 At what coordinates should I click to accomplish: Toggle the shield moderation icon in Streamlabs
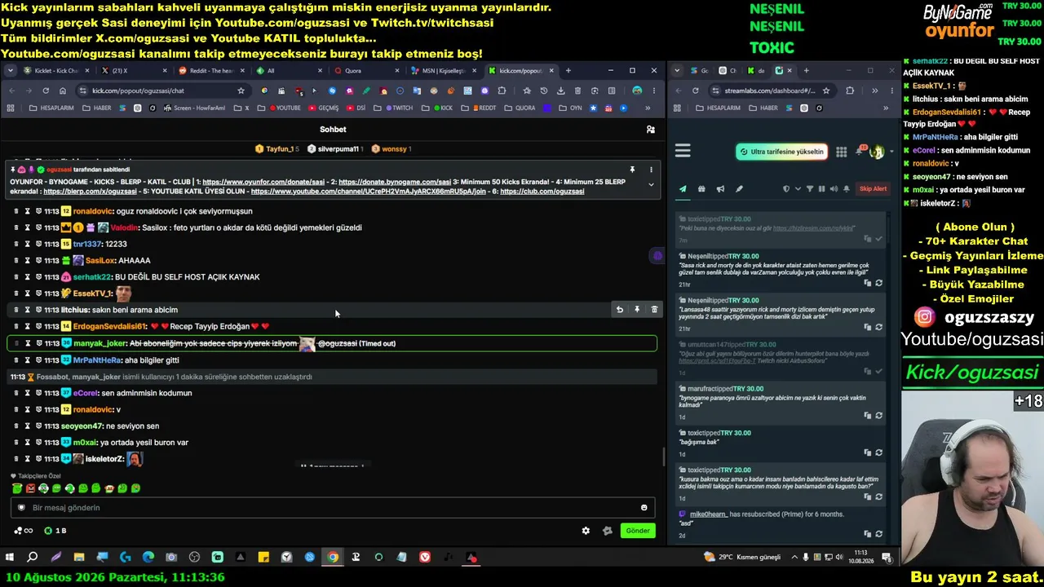[786, 189]
